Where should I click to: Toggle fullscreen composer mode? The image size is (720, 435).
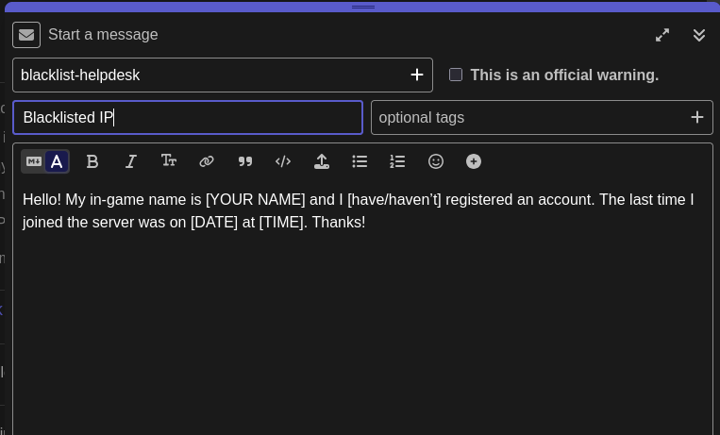(662, 35)
